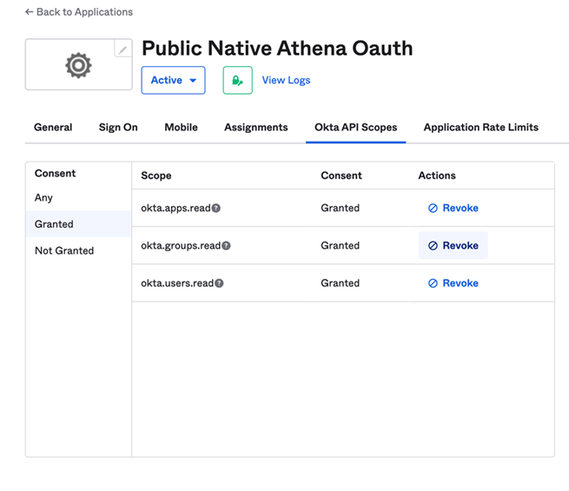Click the green lock provisioning icon

[237, 80]
